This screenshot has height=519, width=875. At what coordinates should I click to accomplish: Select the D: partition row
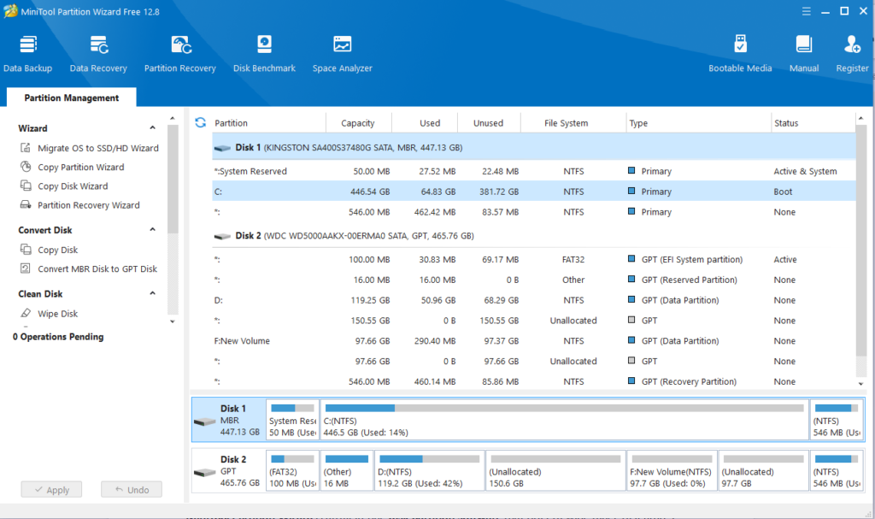pos(533,300)
